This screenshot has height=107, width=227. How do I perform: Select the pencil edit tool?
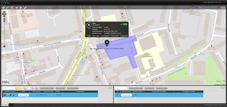[x=8, y=8]
